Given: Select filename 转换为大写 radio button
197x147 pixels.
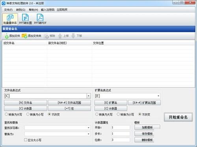Looking at the screenshot, I should pyautogui.click(x=6, y=114).
